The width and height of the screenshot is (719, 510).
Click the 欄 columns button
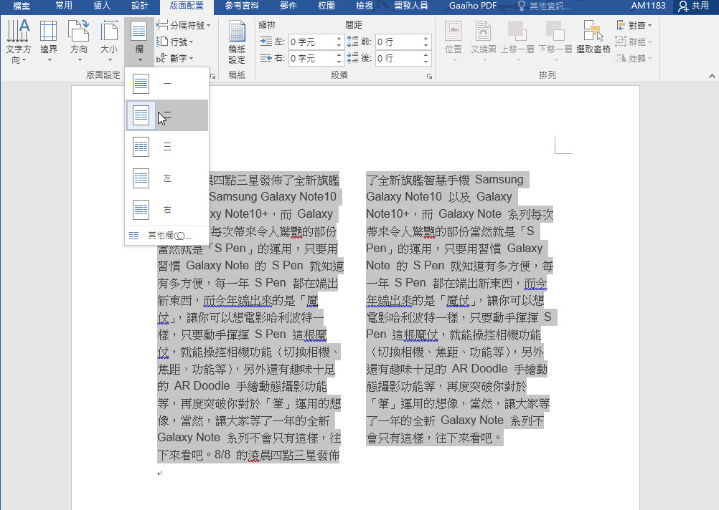(139, 42)
